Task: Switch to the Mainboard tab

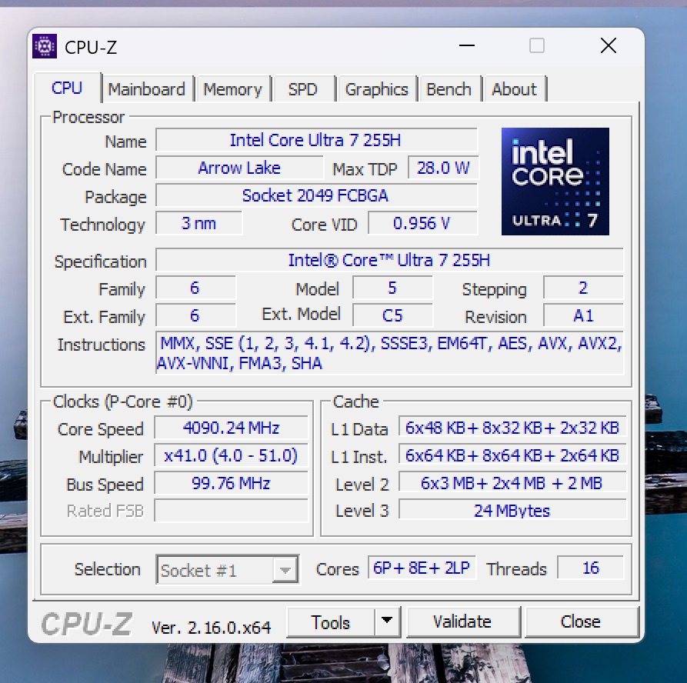Action: 147,89
